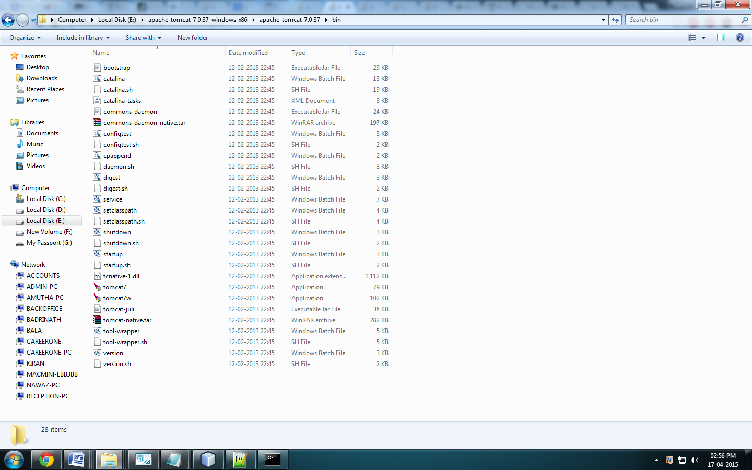Viewport: 752px width, 470px height.
Task: Open the Share with dropdown menu
Action: tap(143, 38)
